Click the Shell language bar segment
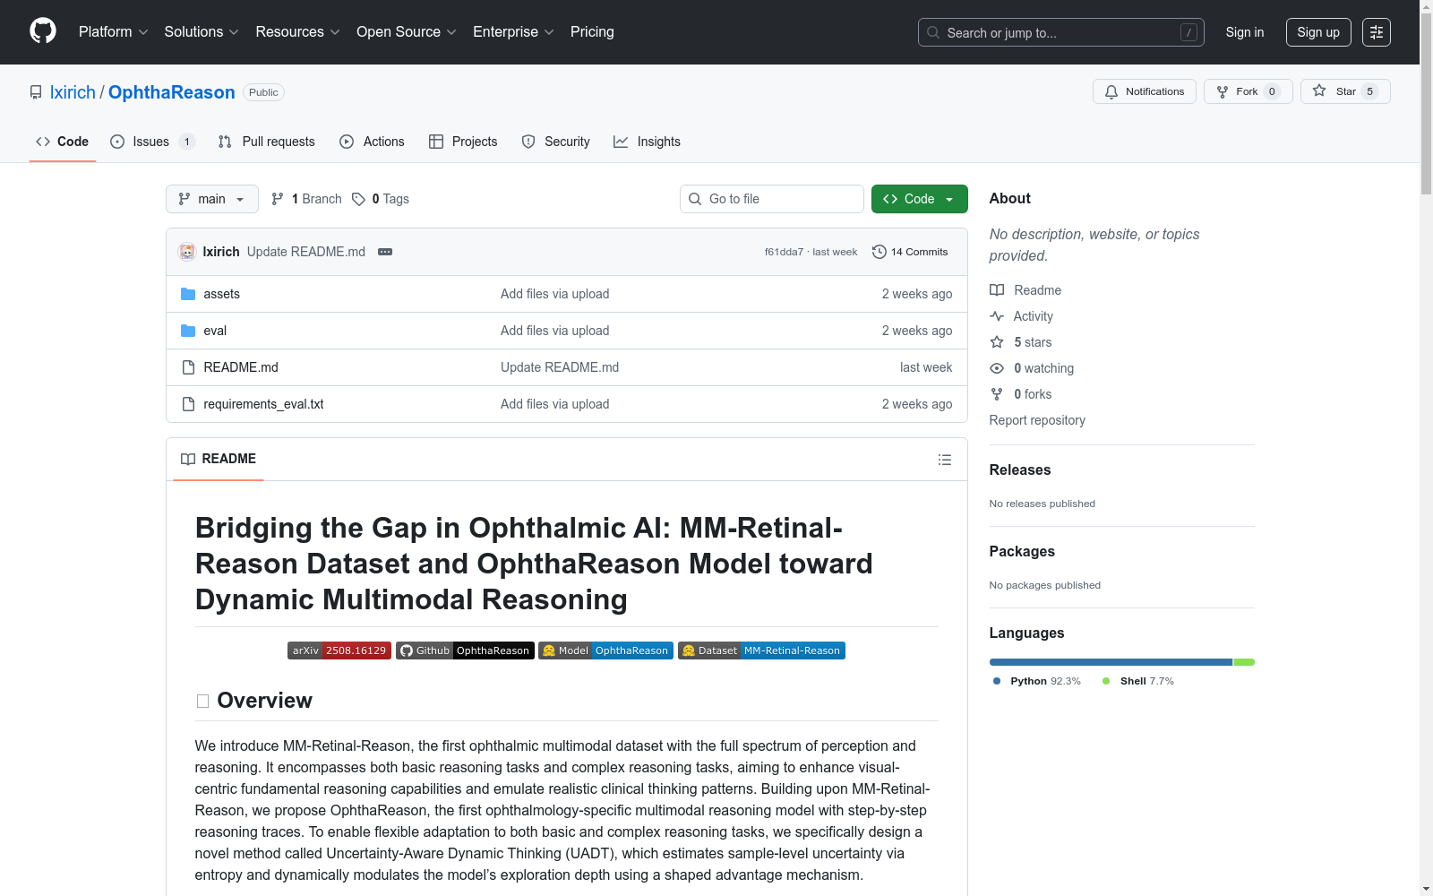Image resolution: width=1433 pixels, height=896 pixels. coord(1244,662)
